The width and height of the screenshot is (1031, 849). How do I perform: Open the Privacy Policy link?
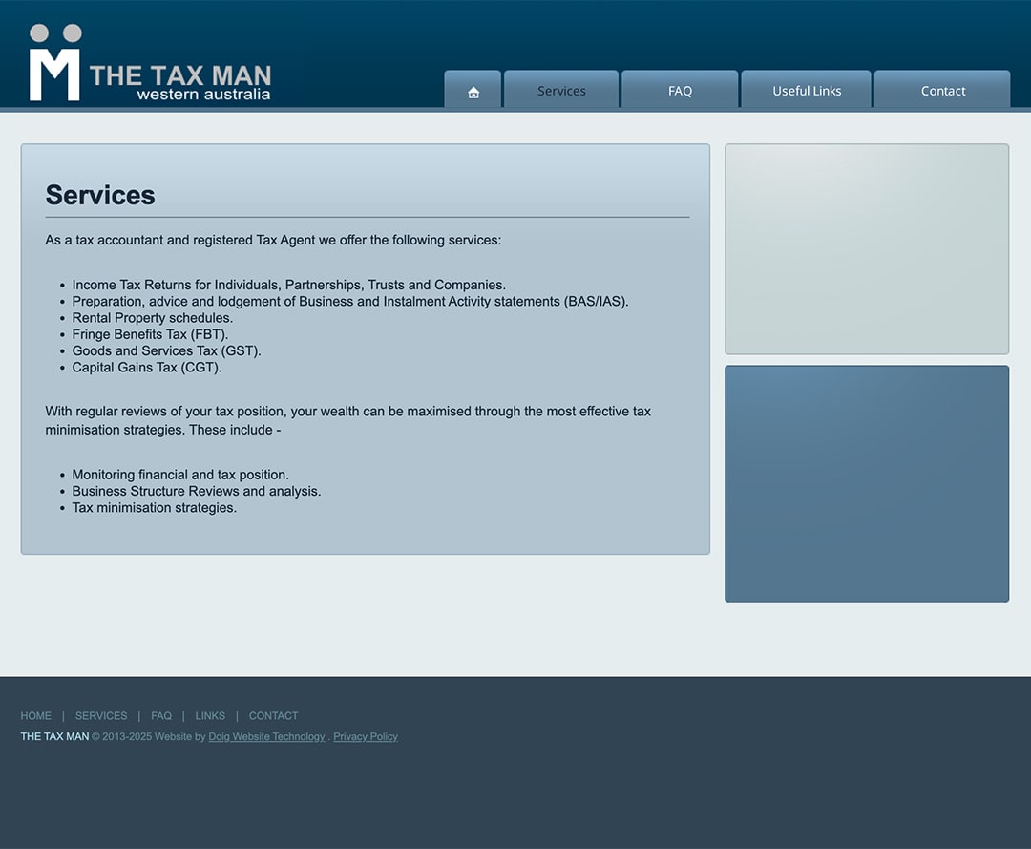click(x=365, y=736)
